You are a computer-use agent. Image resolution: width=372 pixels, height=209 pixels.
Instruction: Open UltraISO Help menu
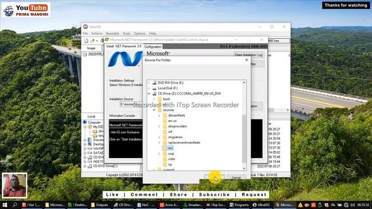pyautogui.click(x=152, y=34)
